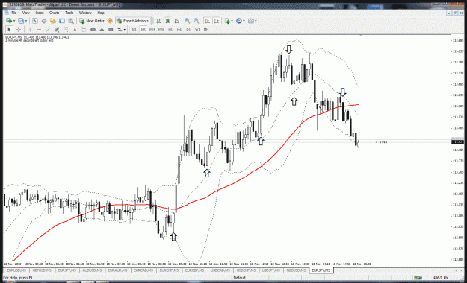
Task: Select the equidistant channel tool
Action: [57, 29]
